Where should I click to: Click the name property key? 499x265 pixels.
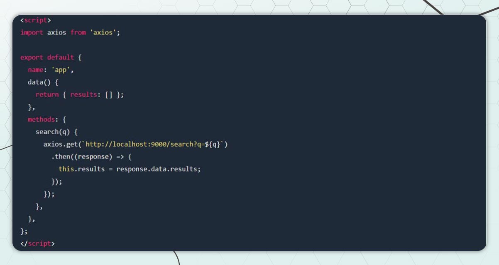point(35,70)
